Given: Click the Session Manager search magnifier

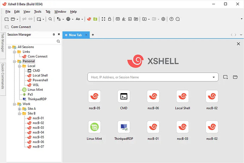Looking at the screenshot, I should pos(58,41).
